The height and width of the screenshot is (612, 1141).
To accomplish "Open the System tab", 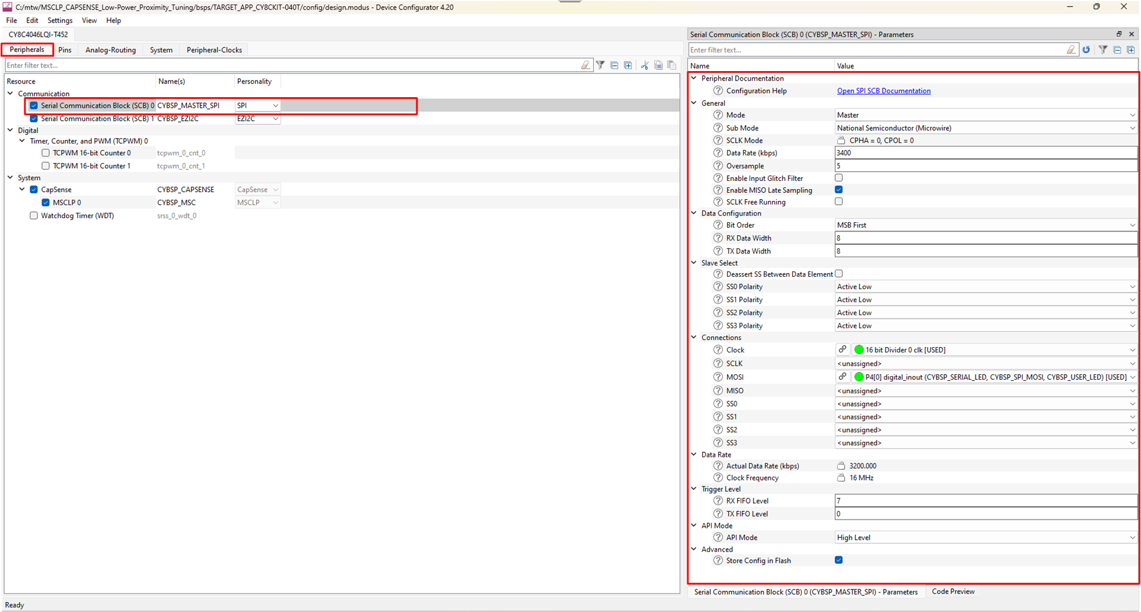I will pyautogui.click(x=161, y=50).
